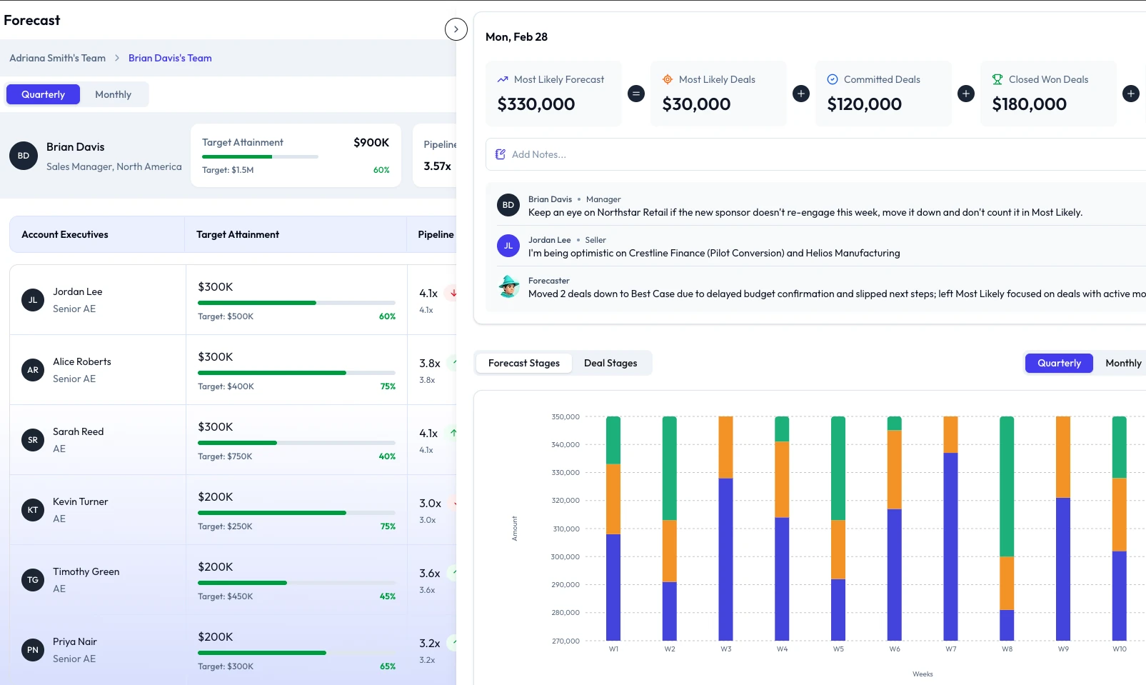The height and width of the screenshot is (685, 1146).
Task: Click the Forecast page title
Action: (32, 20)
